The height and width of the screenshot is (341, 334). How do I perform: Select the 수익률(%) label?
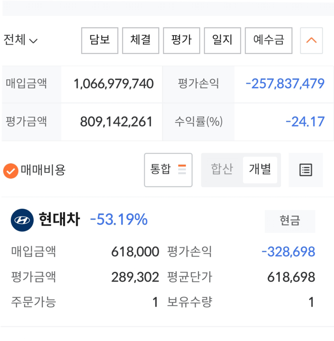pos(199,121)
